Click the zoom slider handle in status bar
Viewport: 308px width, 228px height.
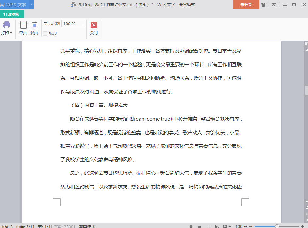[277, 226]
